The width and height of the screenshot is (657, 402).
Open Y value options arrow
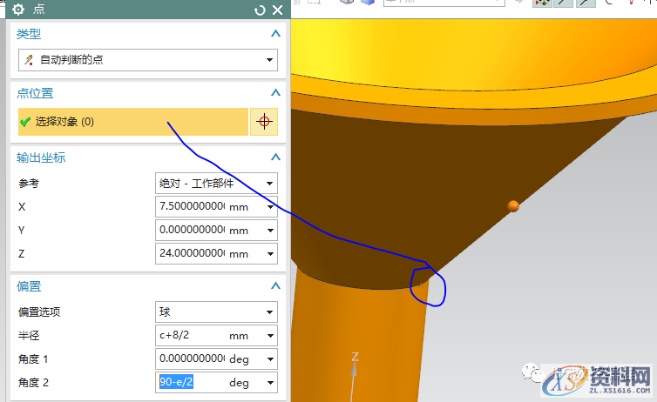(x=270, y=230)
